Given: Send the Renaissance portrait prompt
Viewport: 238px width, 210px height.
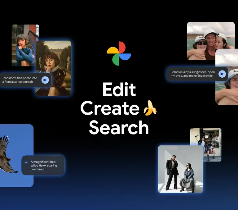Looking at the screenshot, I should (x=45, y=80).
